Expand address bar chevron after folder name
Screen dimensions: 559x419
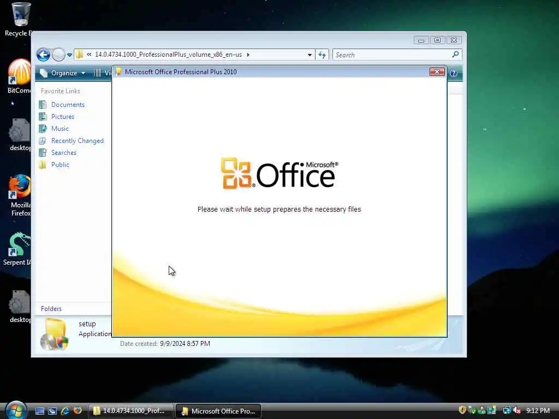[x=248, y=55]
